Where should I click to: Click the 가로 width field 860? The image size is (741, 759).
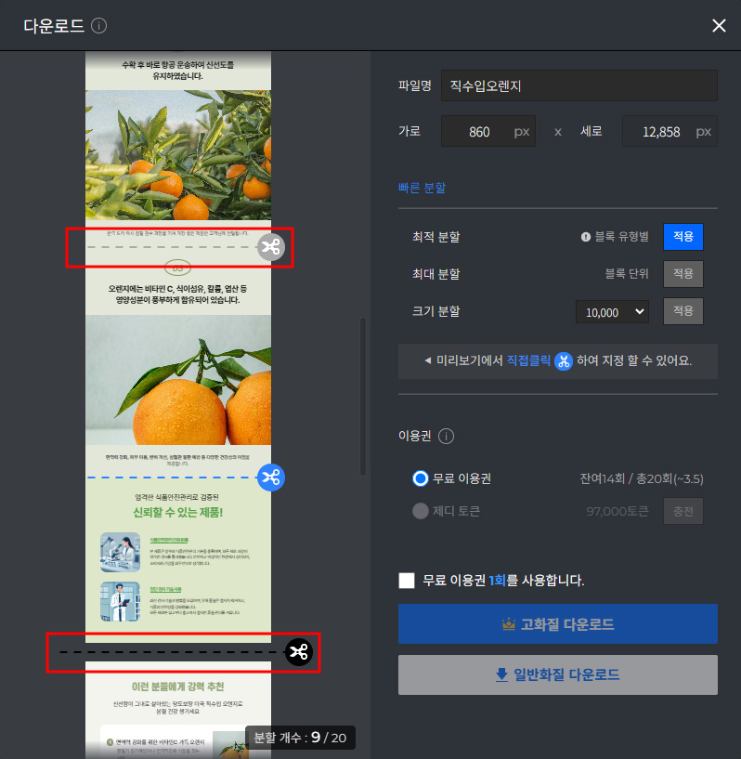(x=488, y=131)
